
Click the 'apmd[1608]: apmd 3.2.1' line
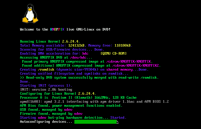[94, 102]
